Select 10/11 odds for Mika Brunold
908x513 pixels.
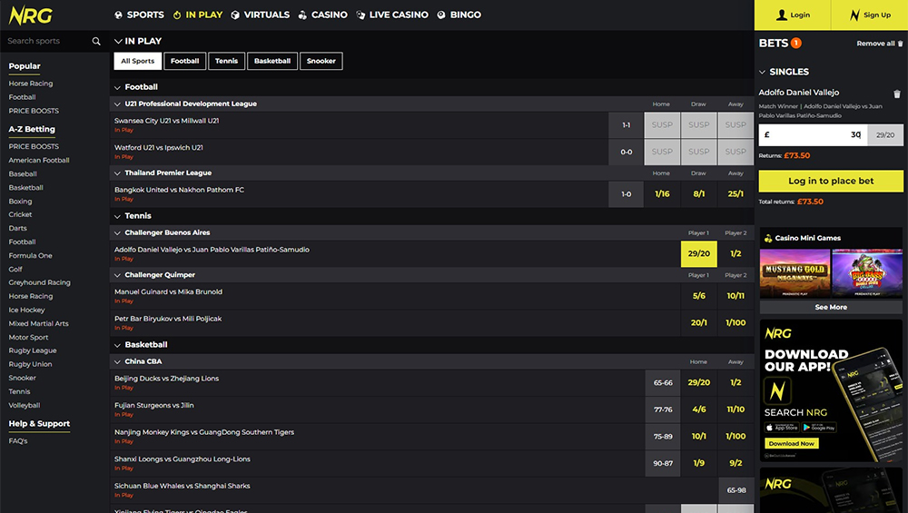point(736,296)
